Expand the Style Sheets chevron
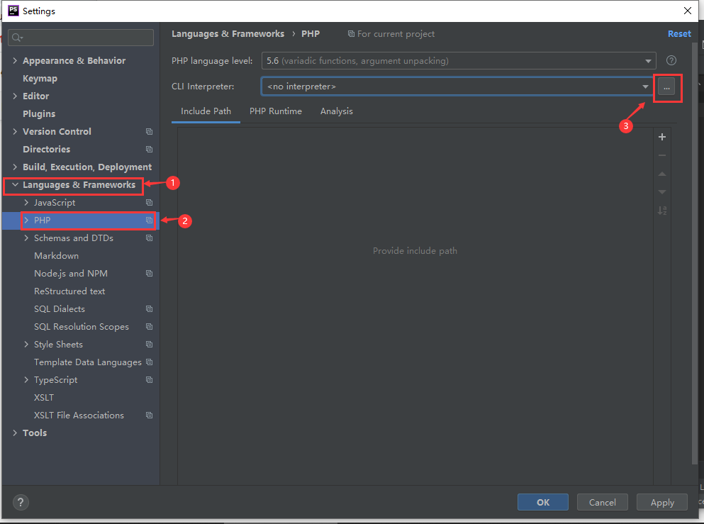Image resolution: width=704 pixels, height=524 pixels. (26, 345)
